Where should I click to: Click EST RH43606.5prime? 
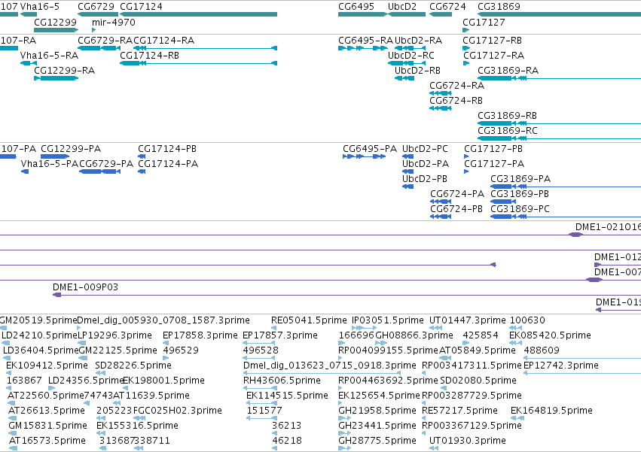click(260, 388)
